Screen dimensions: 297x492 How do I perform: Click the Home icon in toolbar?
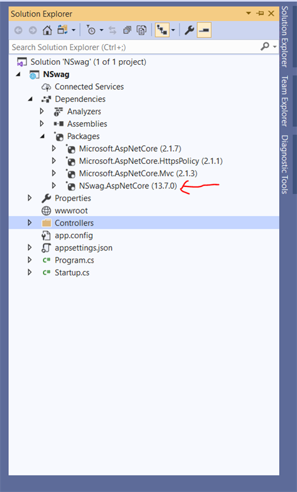coord(47,31)
